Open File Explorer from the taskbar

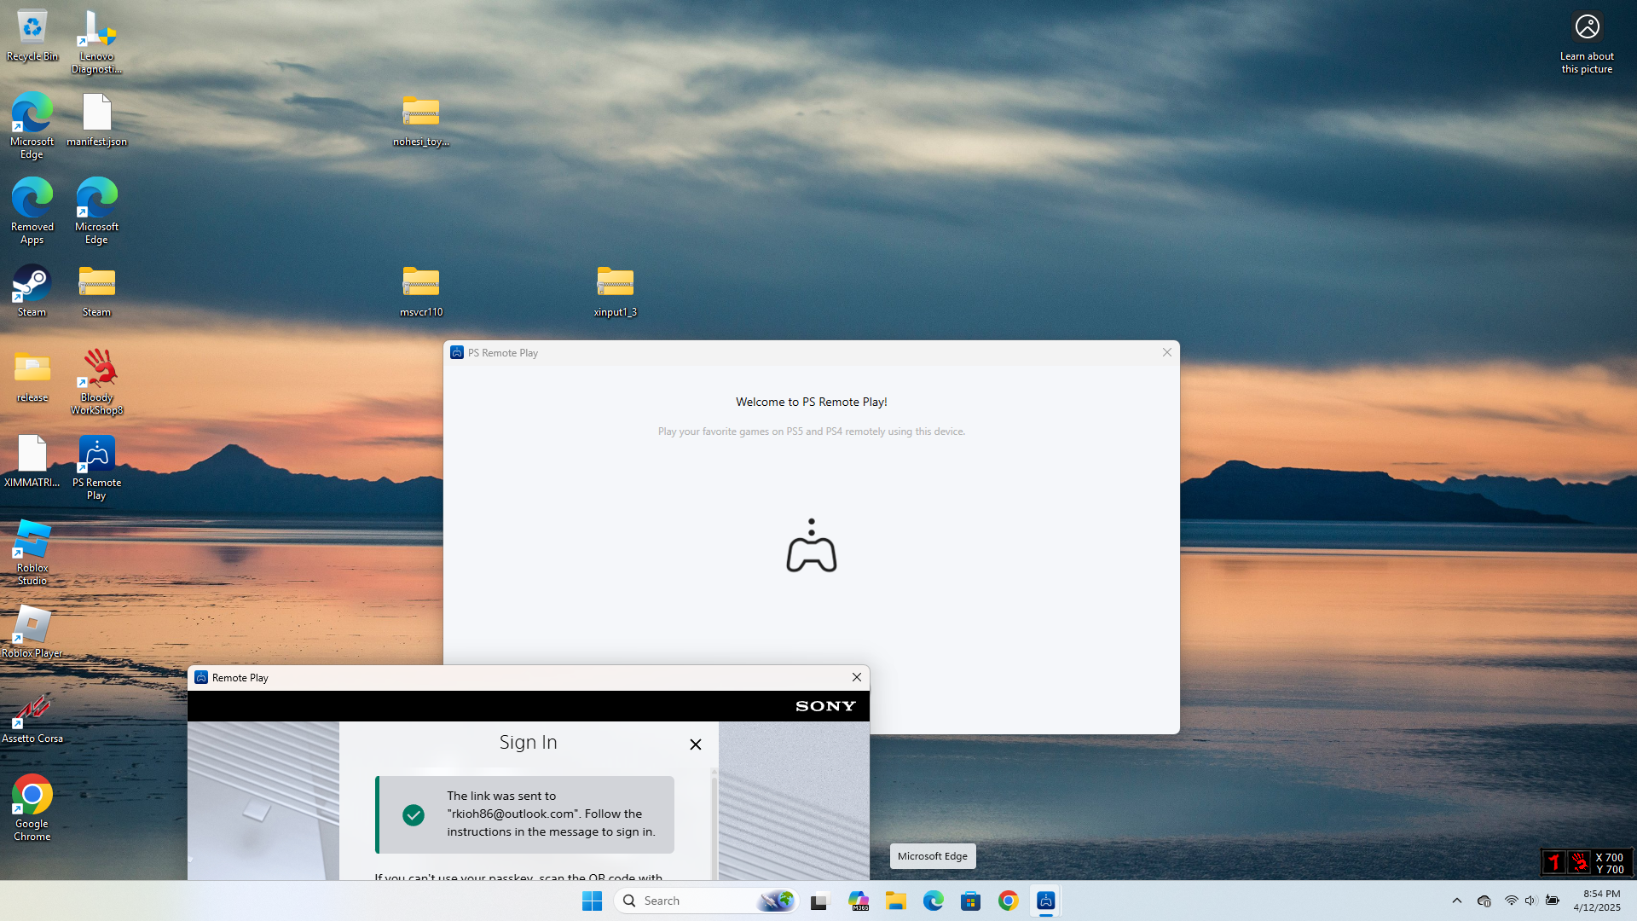(896, 901)
